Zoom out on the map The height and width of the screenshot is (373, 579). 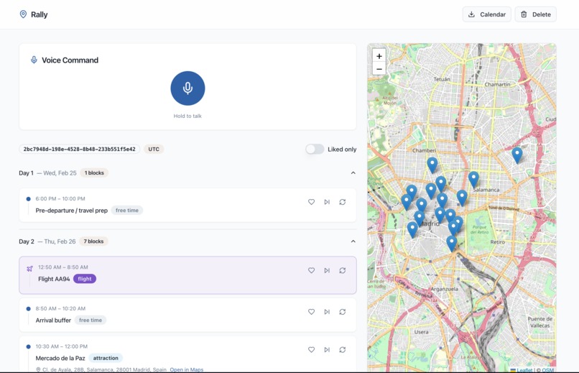click(379, 69)
